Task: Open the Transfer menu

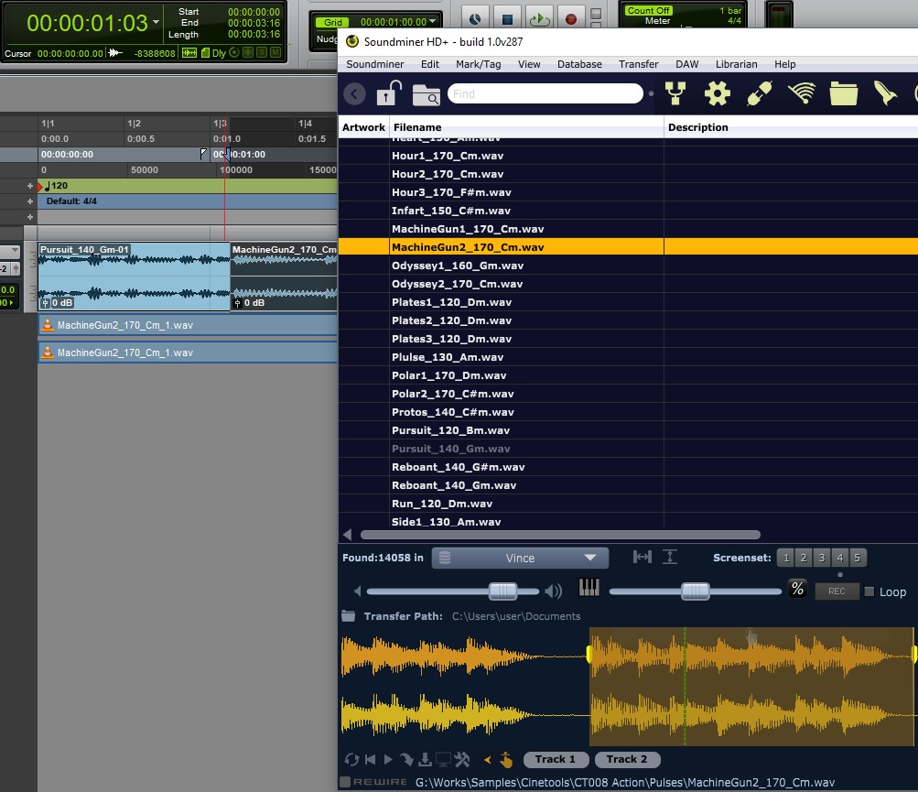Action: pos(638,64)
